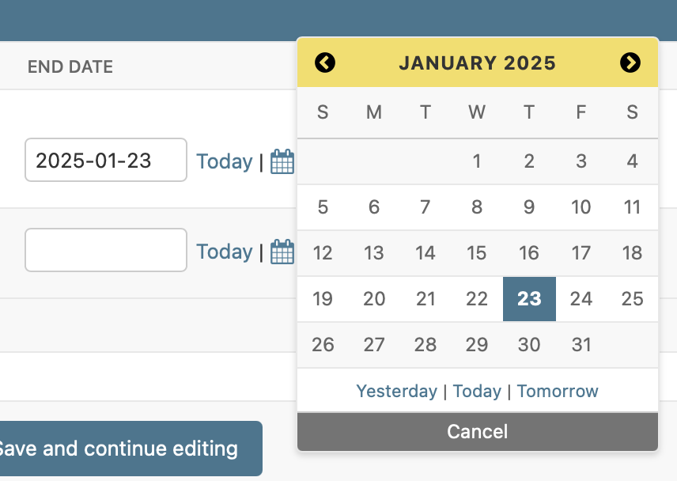Choose January 1 in calendar

477,161
